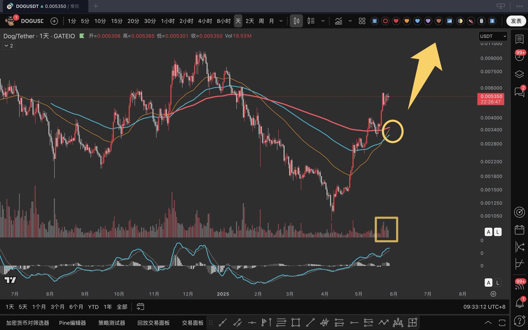Select the 1个月 date range
Screen dimensions: 528x330
(x=39, y=307)
